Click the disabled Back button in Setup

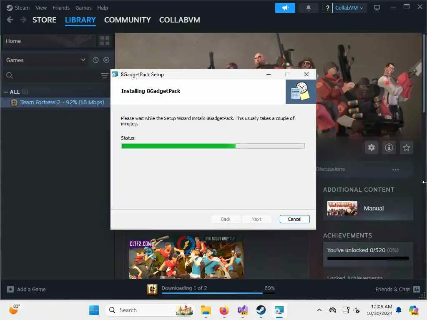226,219
